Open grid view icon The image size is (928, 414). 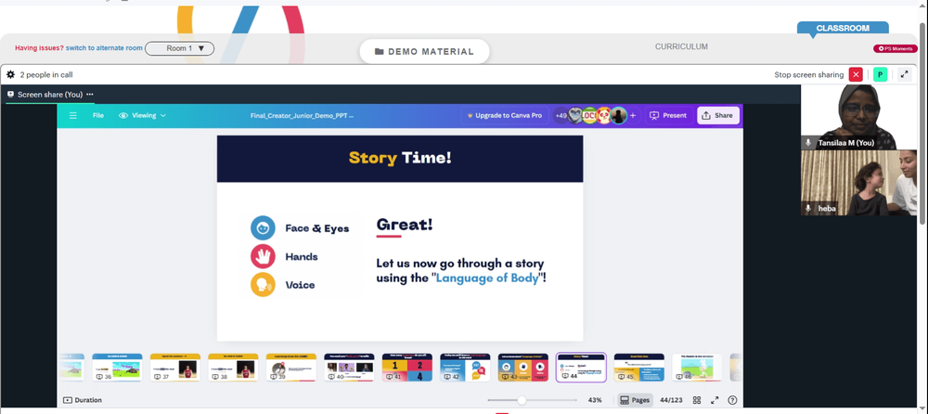click(697, 400)
